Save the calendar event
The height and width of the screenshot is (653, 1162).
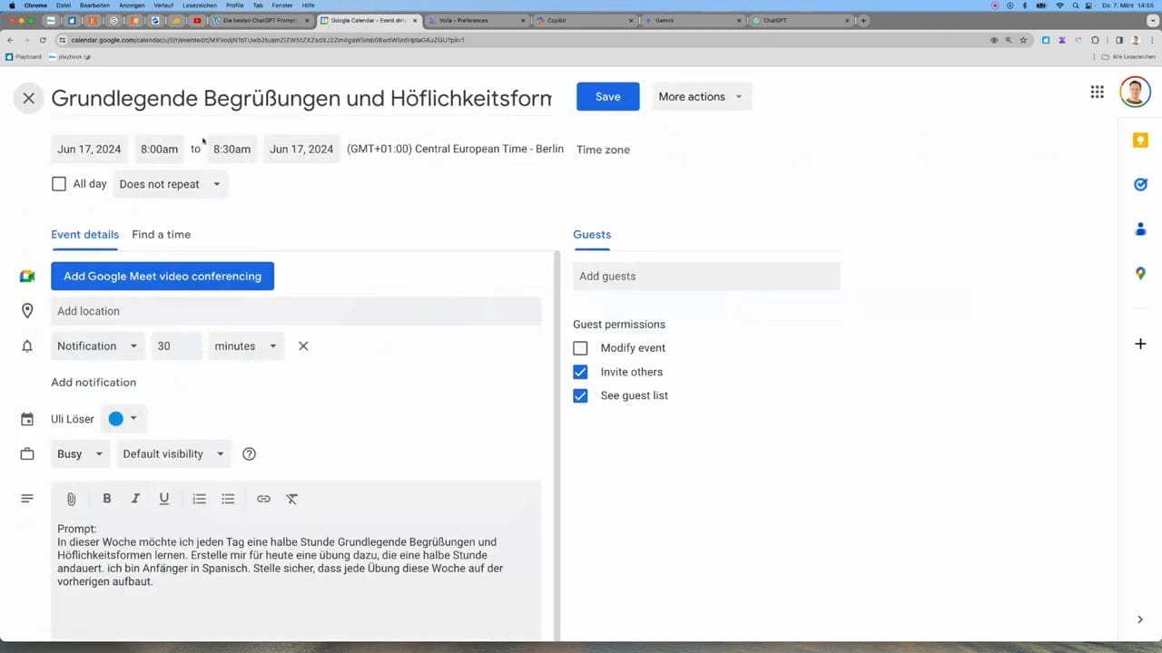607,97
